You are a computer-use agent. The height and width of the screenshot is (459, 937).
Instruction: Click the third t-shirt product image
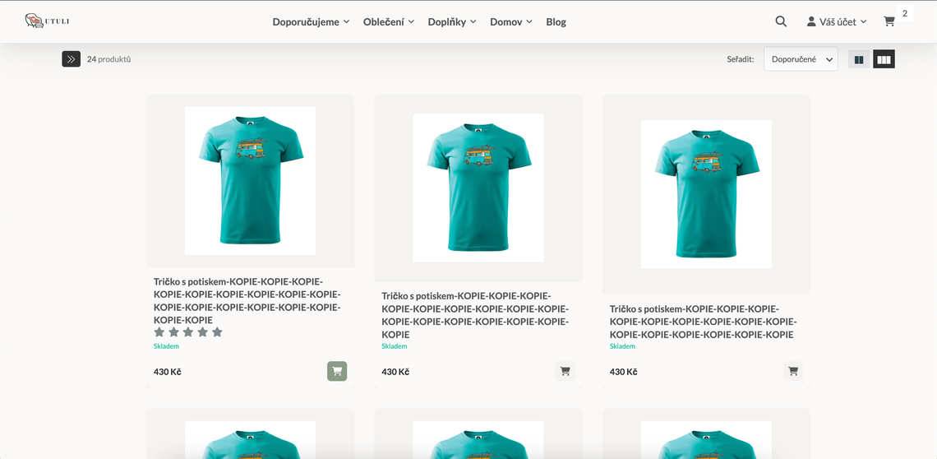pos(706,194)
